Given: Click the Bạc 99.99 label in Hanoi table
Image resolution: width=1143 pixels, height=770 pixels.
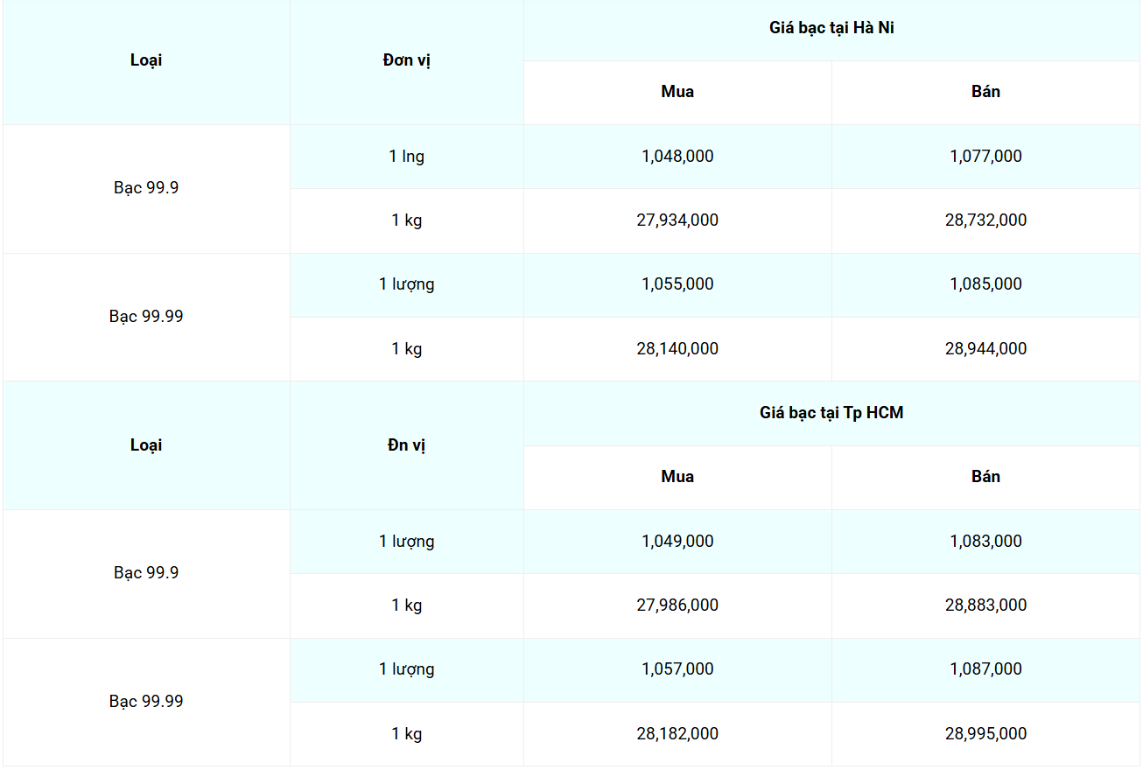Looking at the screenshot, I should pos(146,317).
